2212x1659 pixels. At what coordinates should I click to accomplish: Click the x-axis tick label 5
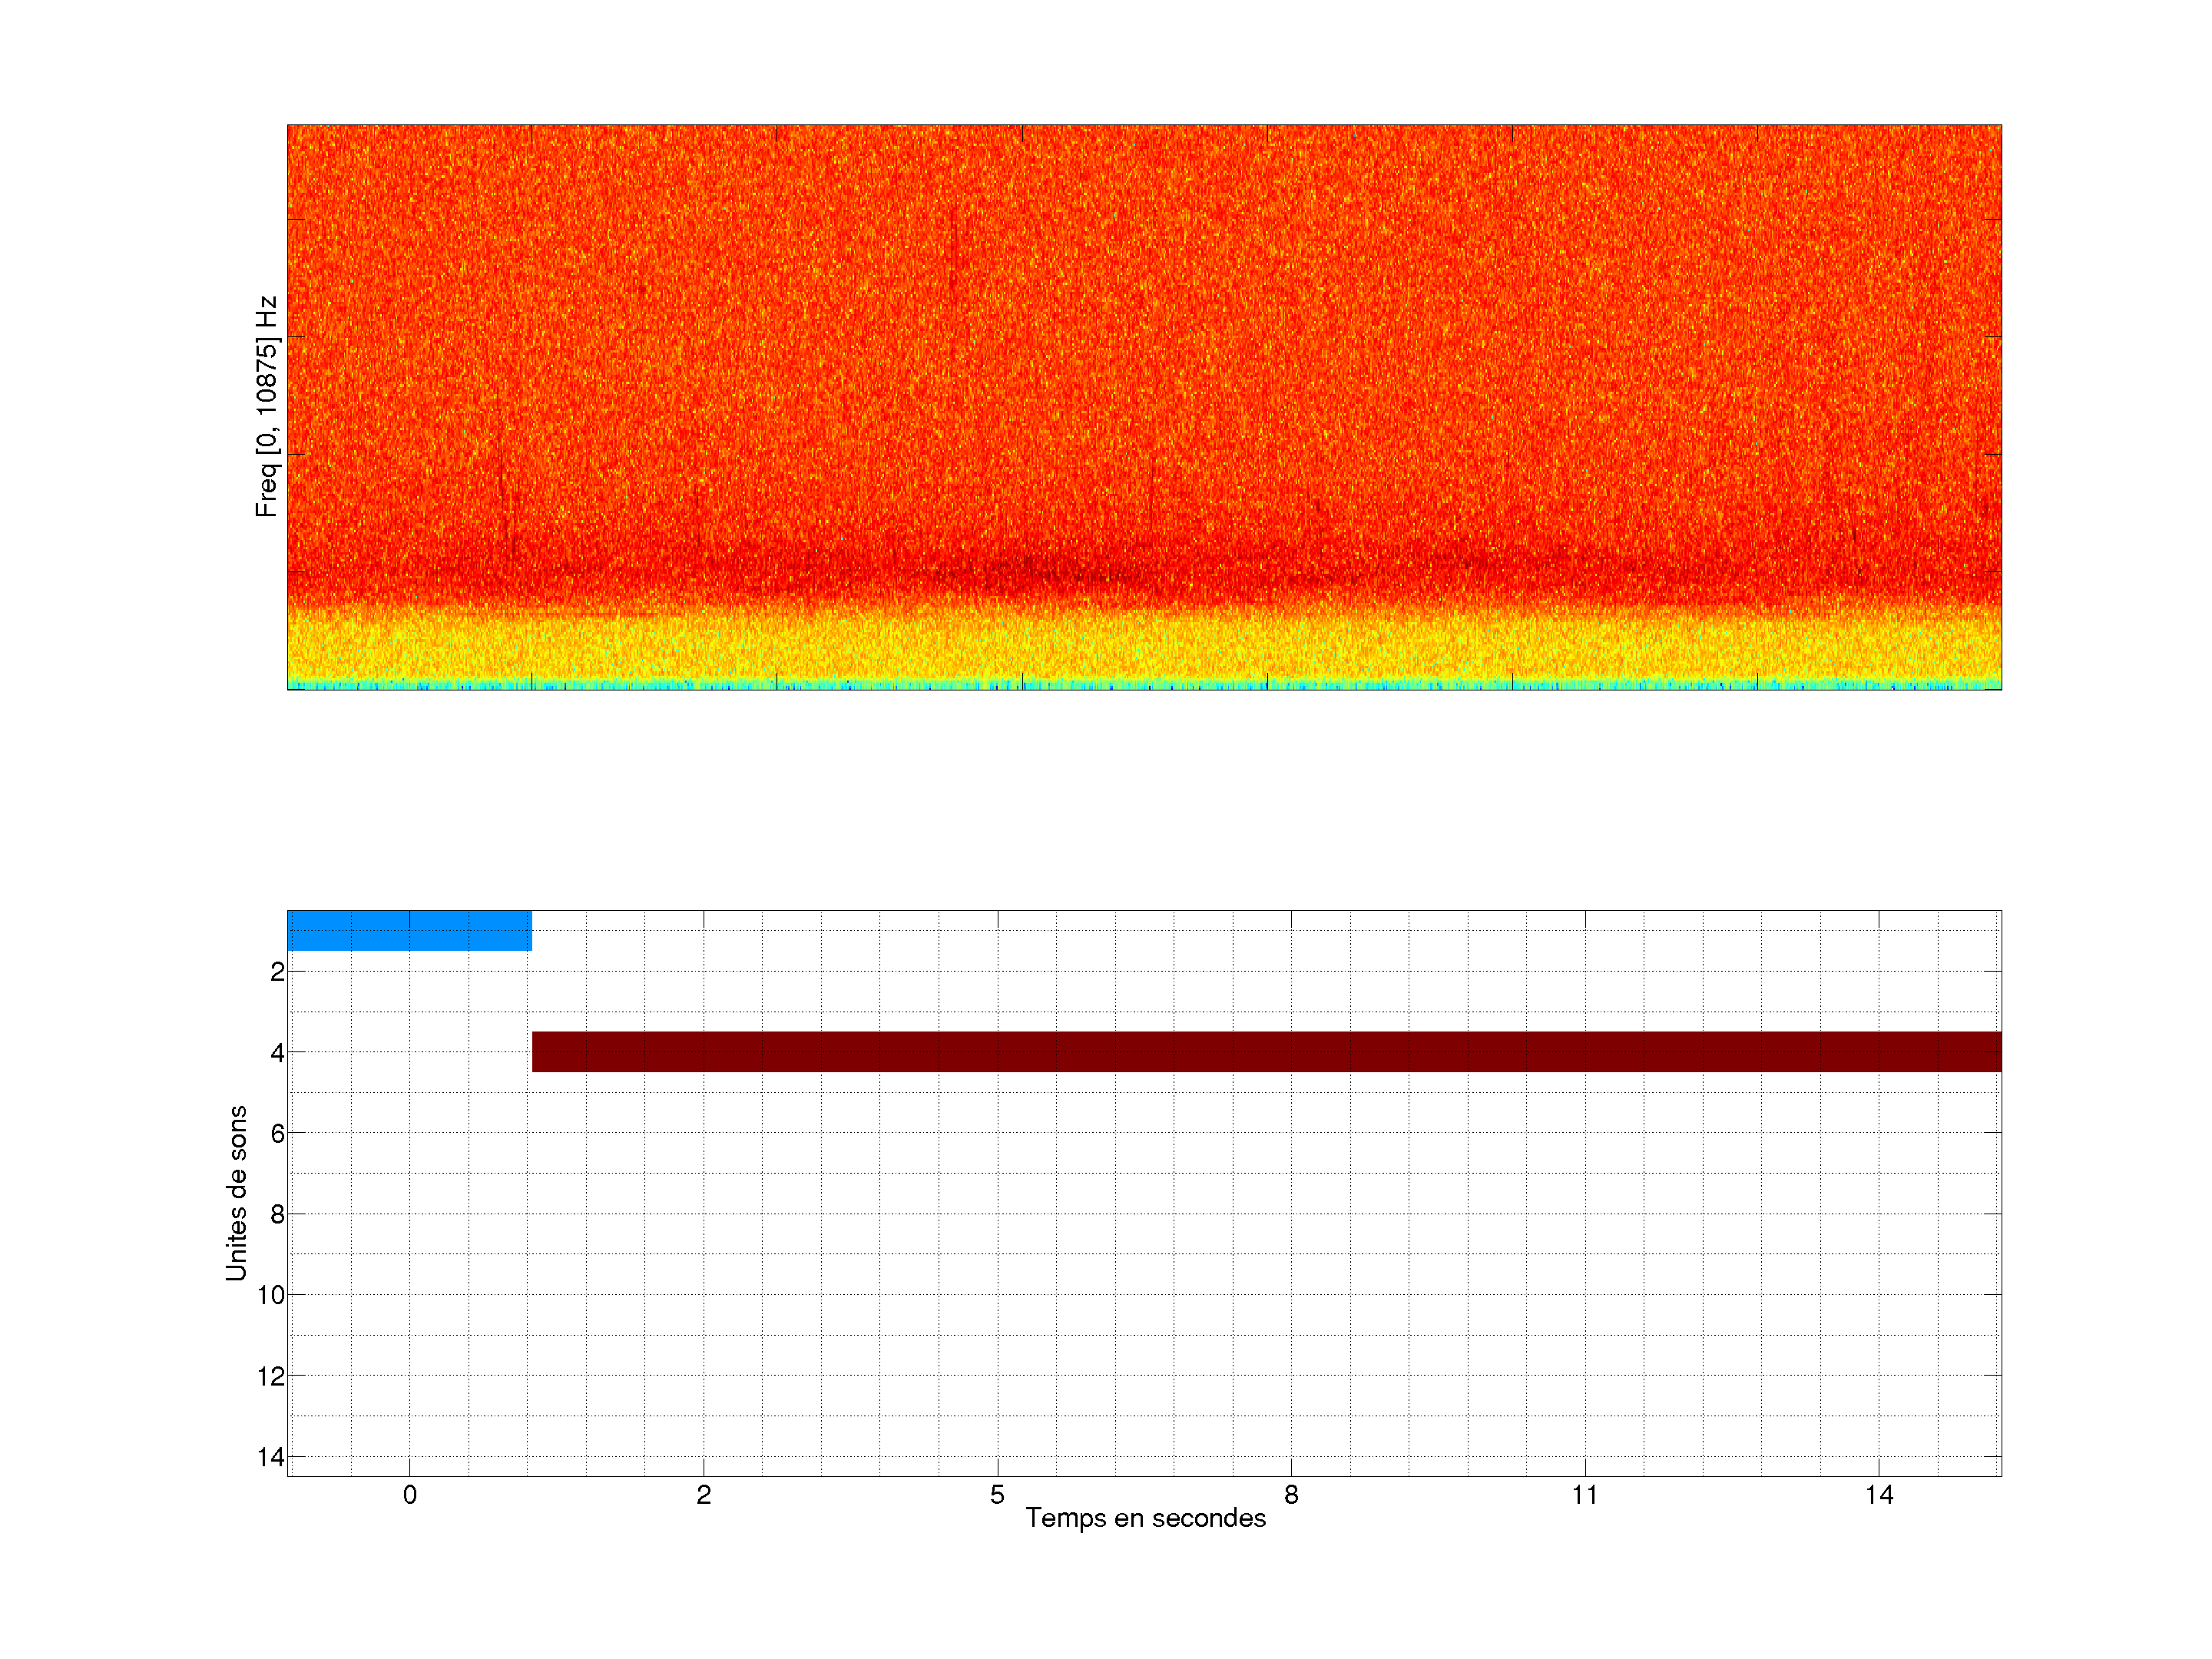[997, 1495]
